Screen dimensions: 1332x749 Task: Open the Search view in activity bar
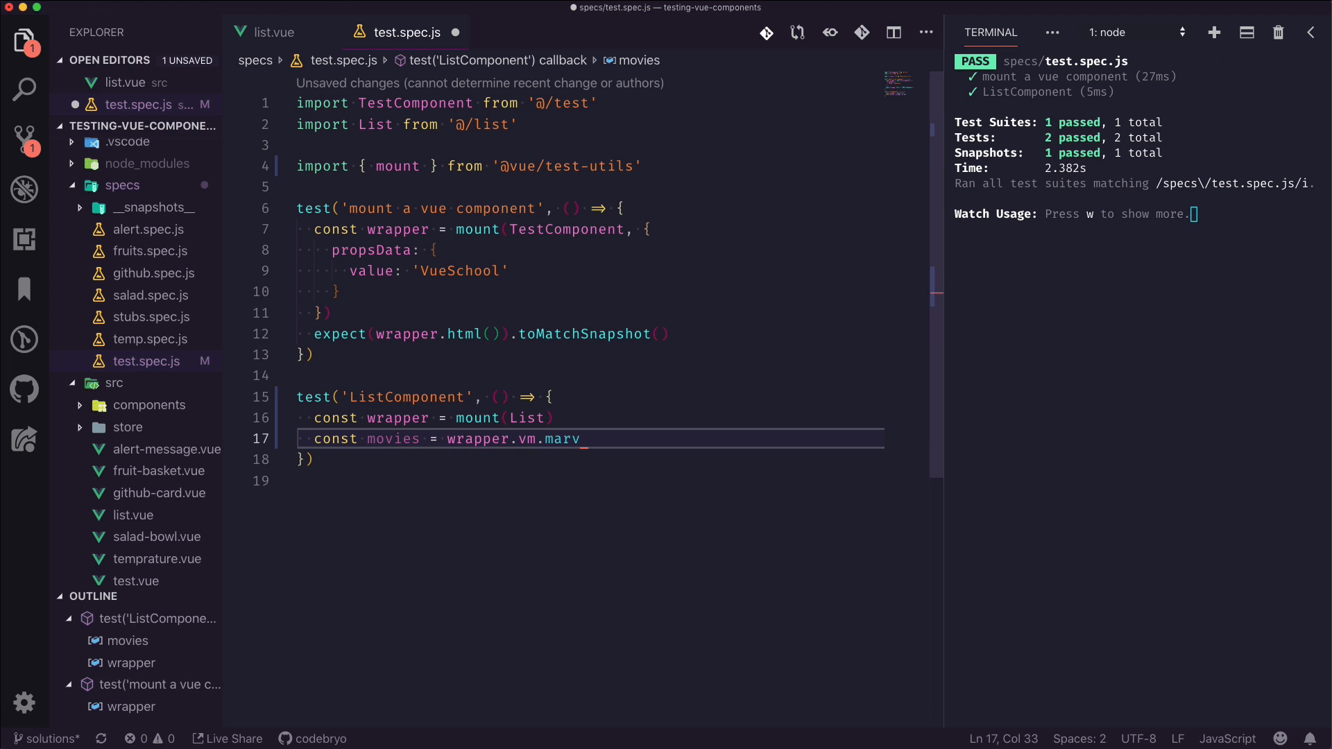24,89
